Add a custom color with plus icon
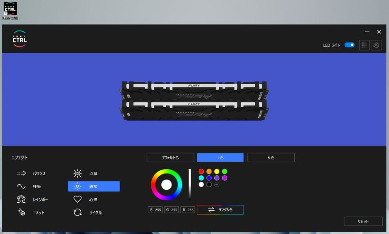 [217, 184]
